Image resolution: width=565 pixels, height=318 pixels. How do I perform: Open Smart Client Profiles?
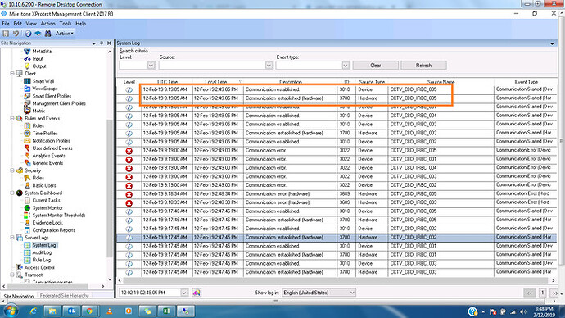point(52,96)
